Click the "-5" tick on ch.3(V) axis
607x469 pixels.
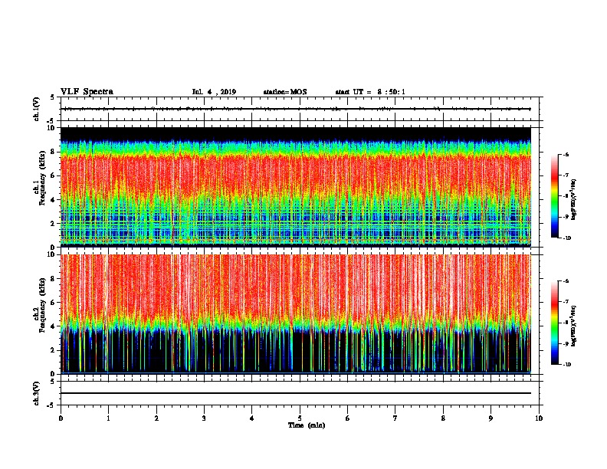pyautogui.click(x=52, y=405)
